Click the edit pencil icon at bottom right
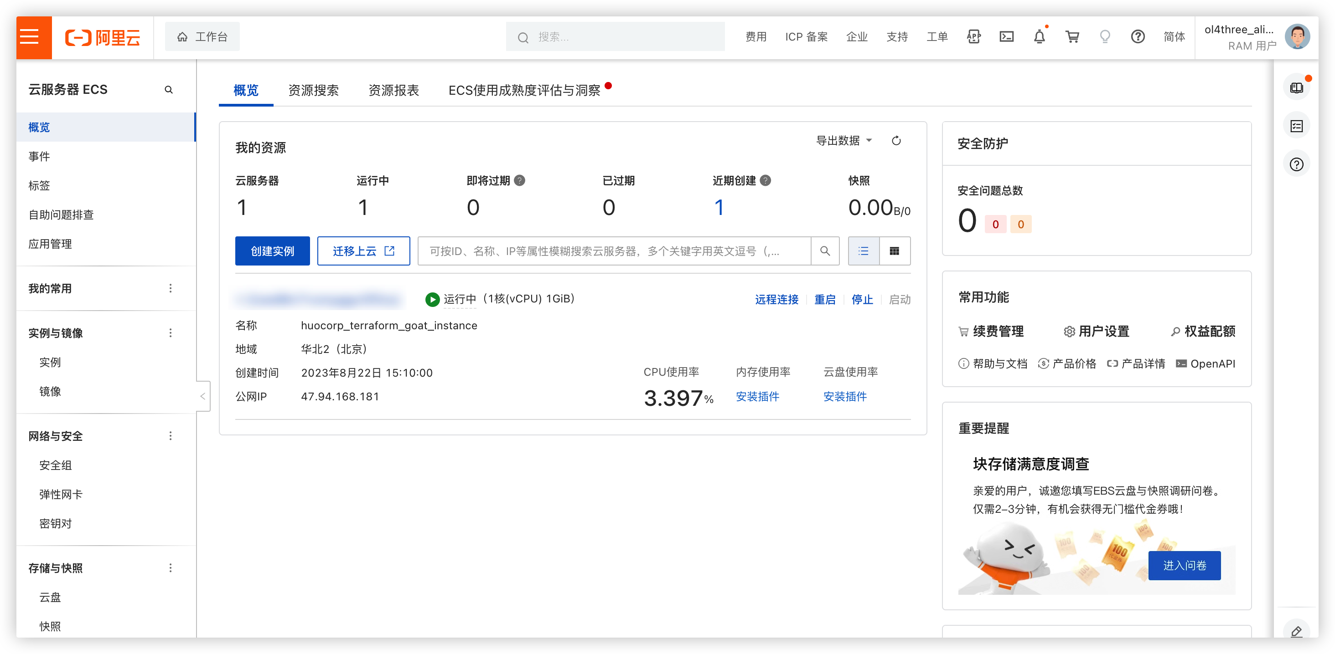Screen dimensions: 1335x654 (1297, 631)
